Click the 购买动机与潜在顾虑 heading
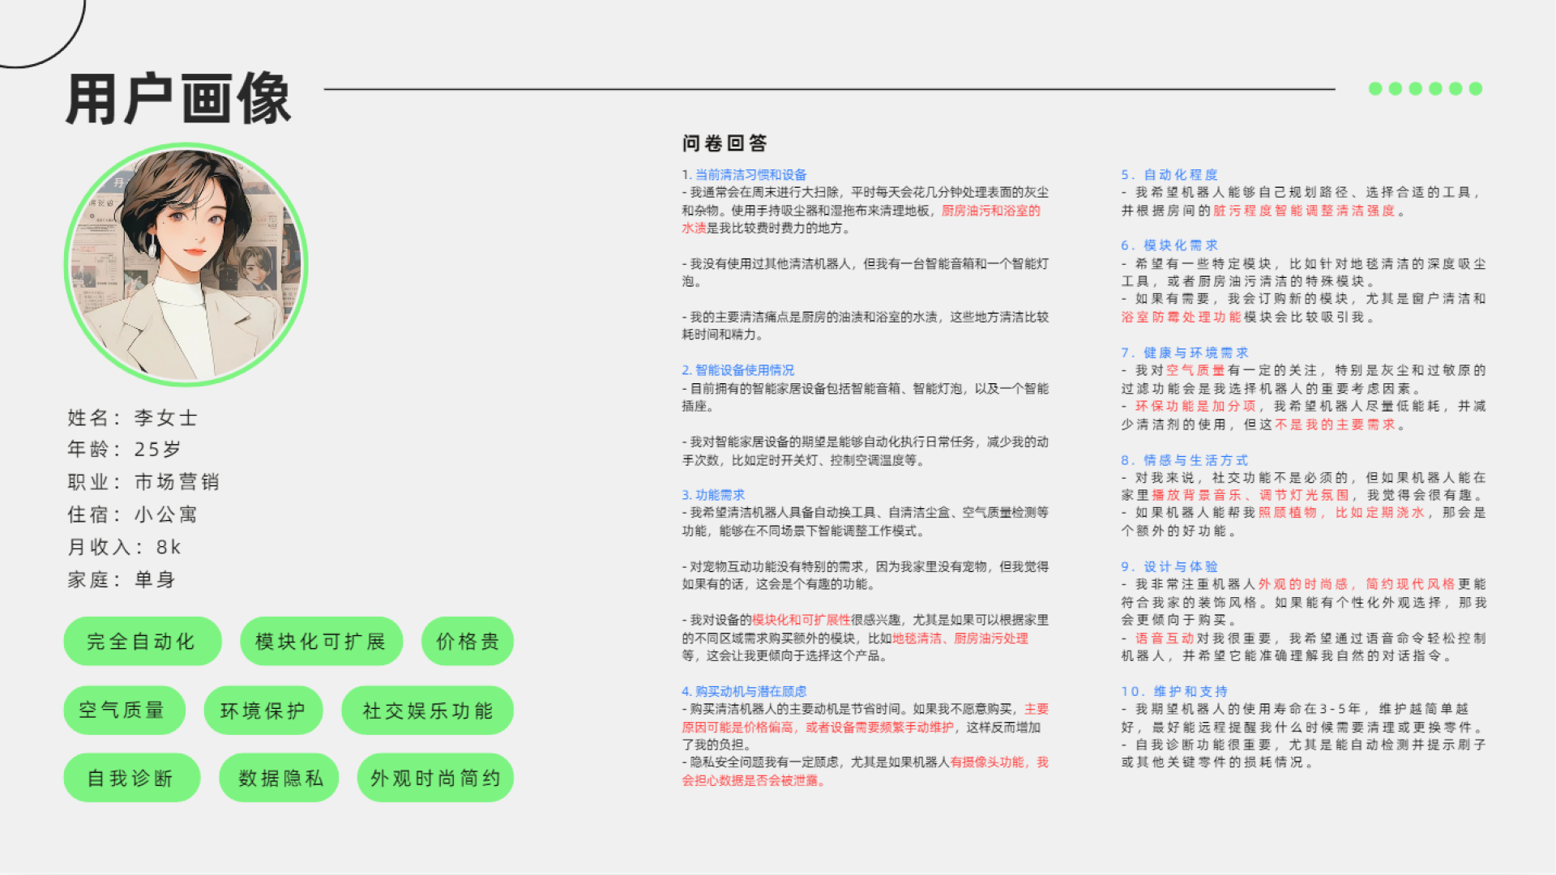This screenshot has width=1556, height=875. point(750,691)
